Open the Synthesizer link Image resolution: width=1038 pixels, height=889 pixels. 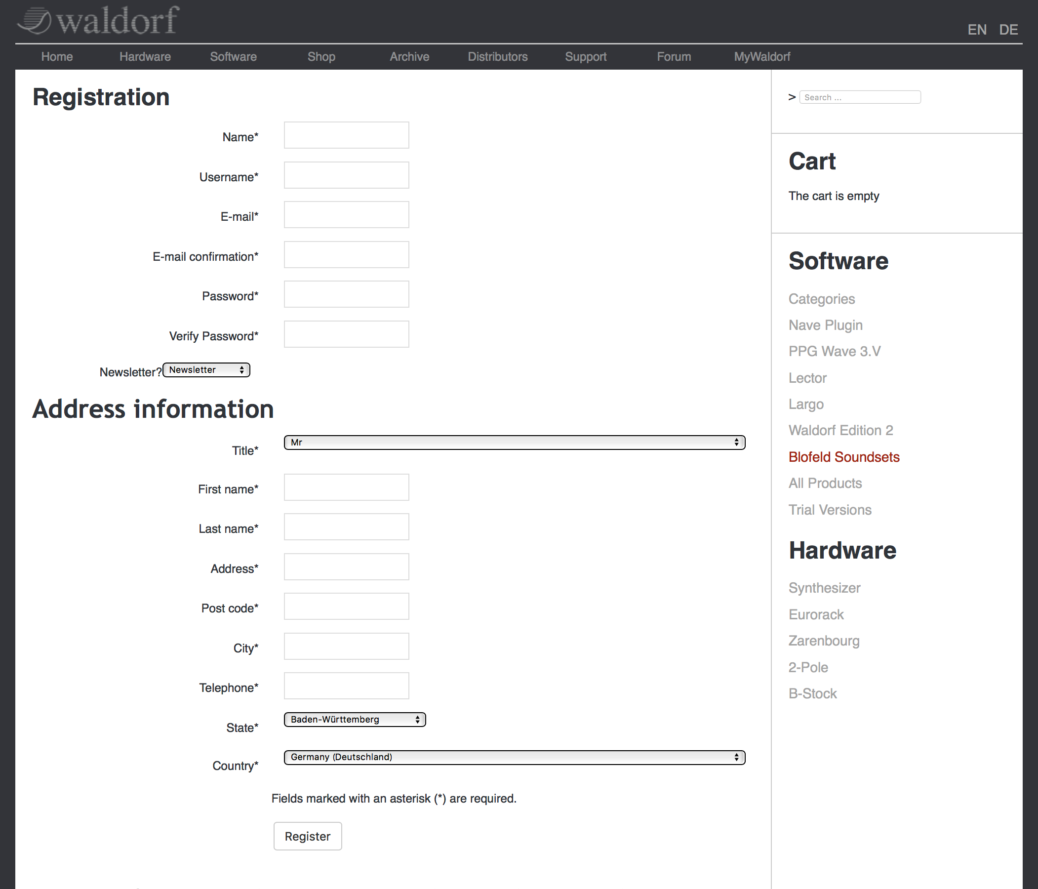[x=825, y=588]
